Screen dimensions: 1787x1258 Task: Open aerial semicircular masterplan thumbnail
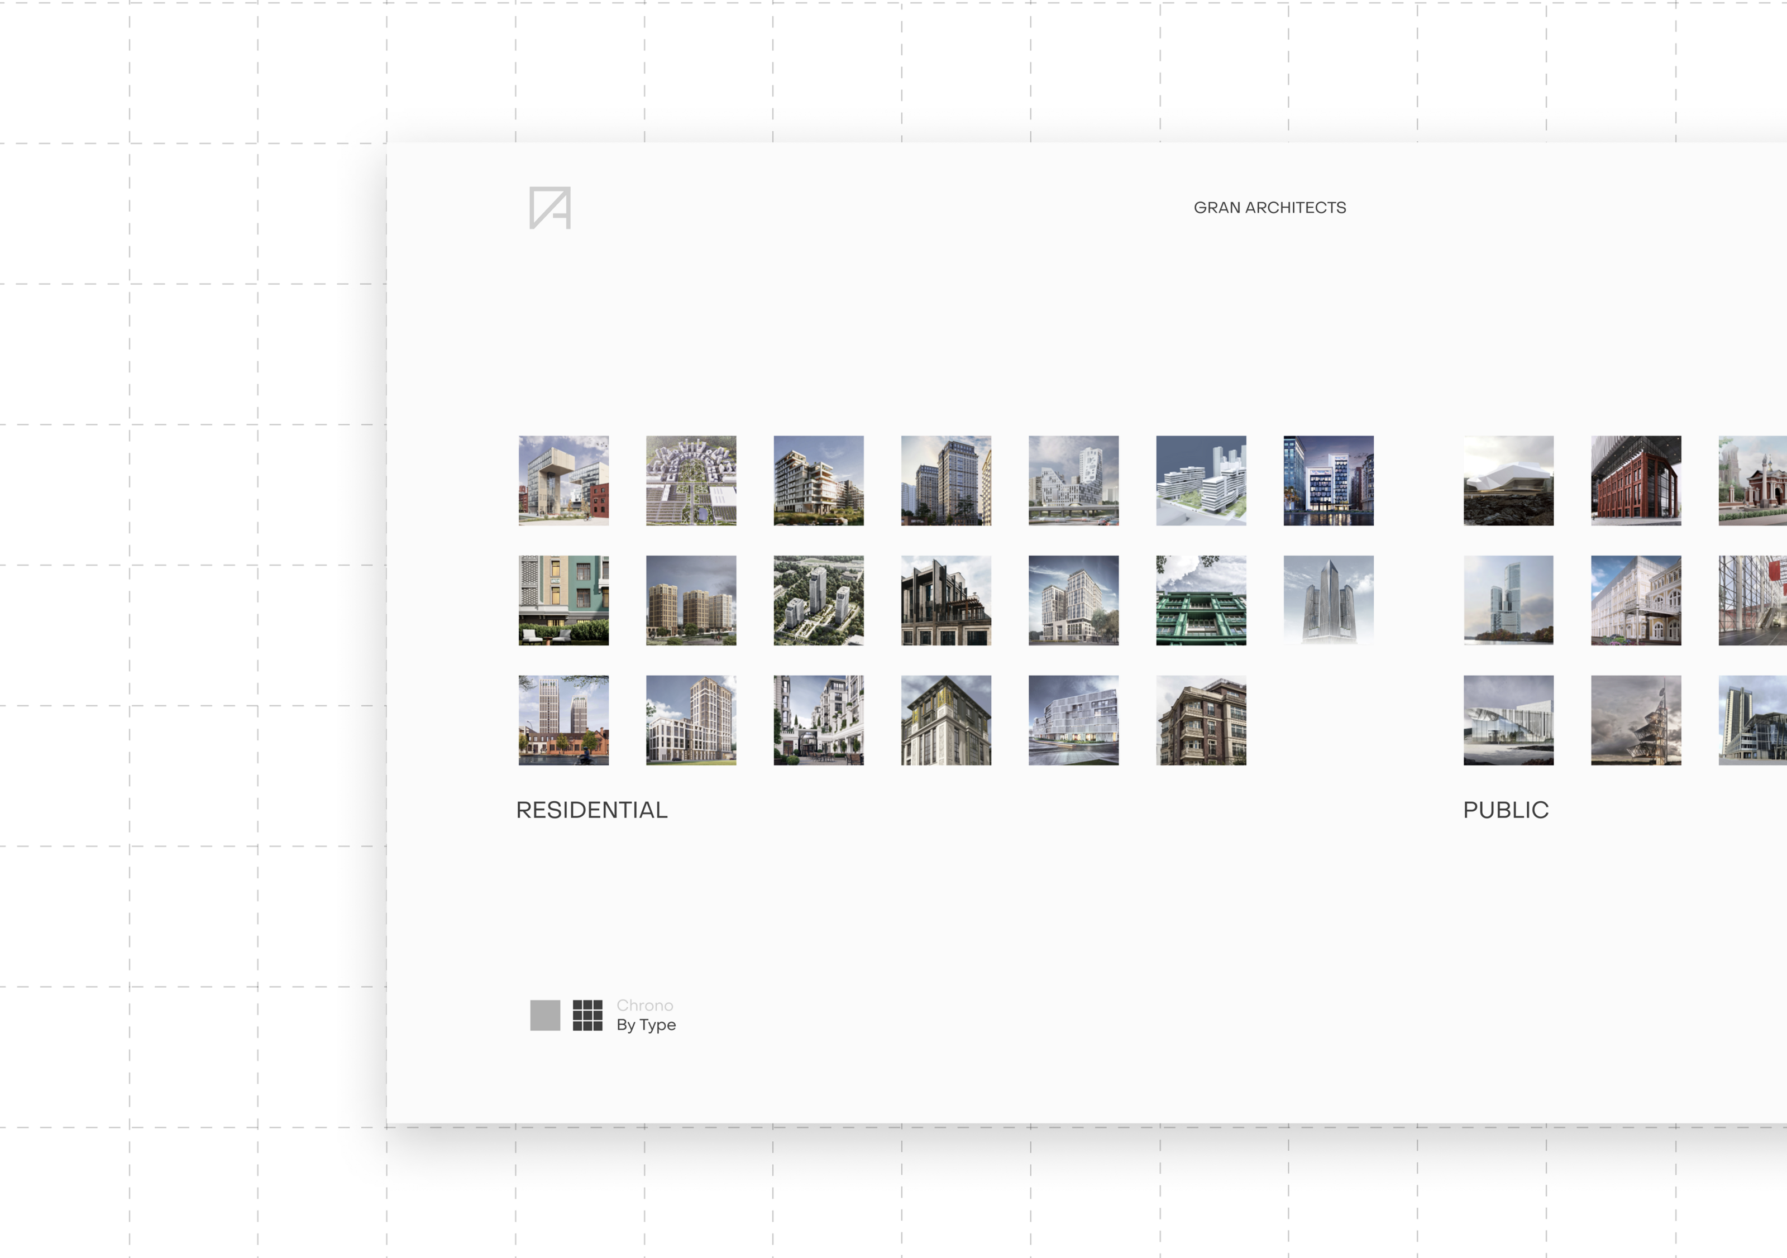pos(690,480)
